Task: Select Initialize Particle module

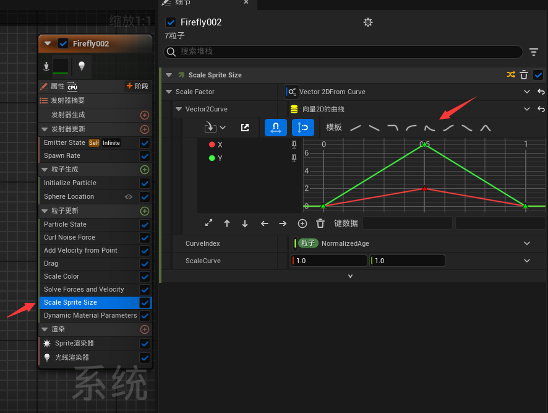Action: coord(96,183)
